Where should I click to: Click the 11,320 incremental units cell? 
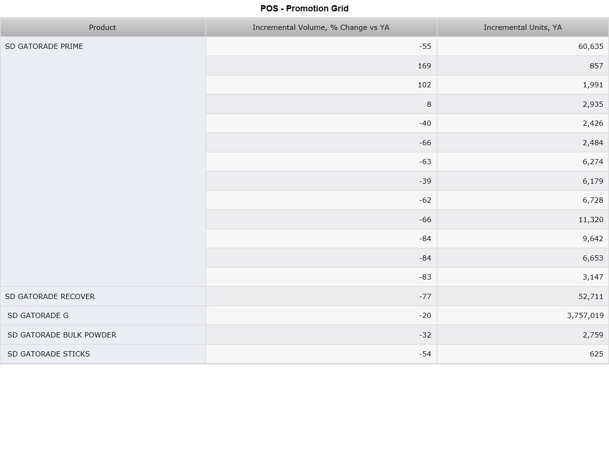tap(523, 219)
